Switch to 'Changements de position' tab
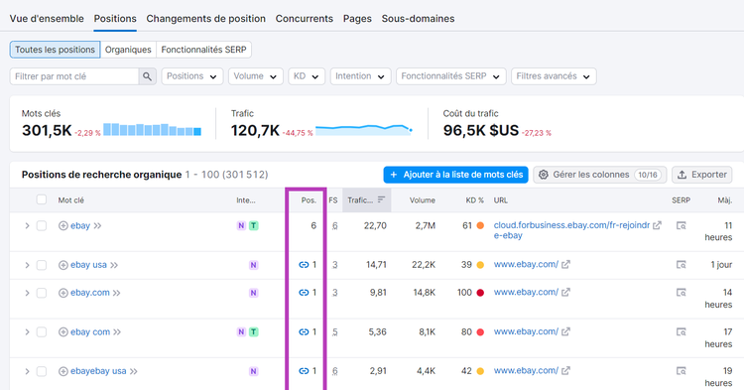Viewport: 744px width, 390px height. point(206,19)
